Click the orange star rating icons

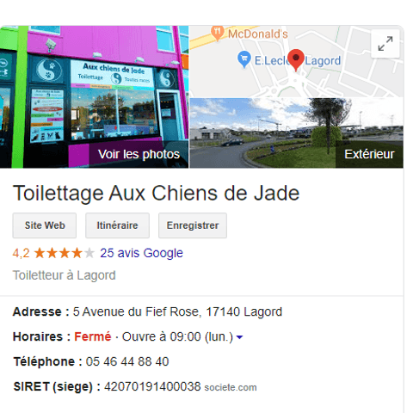[65, 253]
